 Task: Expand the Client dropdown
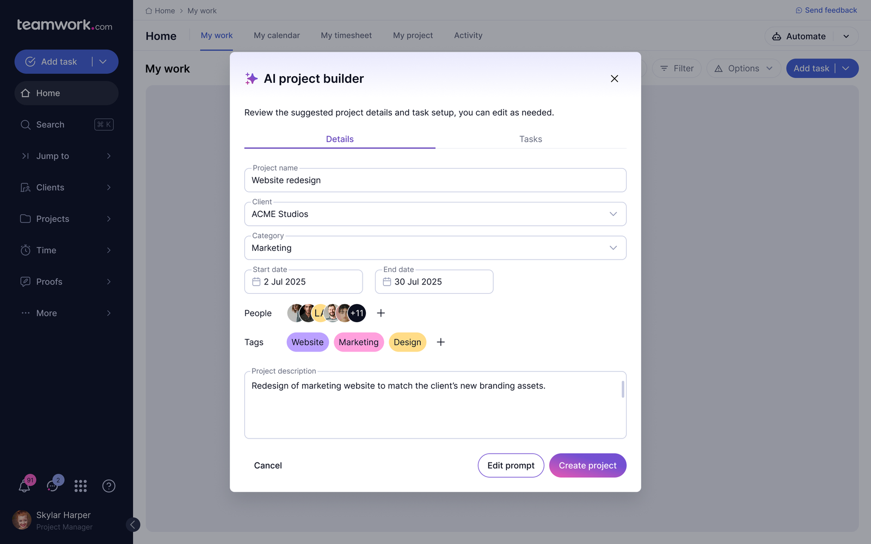tap(614, 214)
